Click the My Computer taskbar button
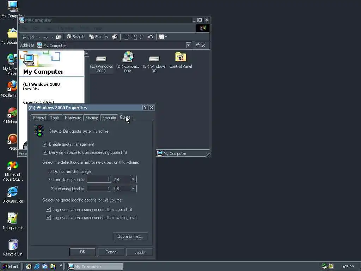361x271 pixels. [x=95, y=267]
